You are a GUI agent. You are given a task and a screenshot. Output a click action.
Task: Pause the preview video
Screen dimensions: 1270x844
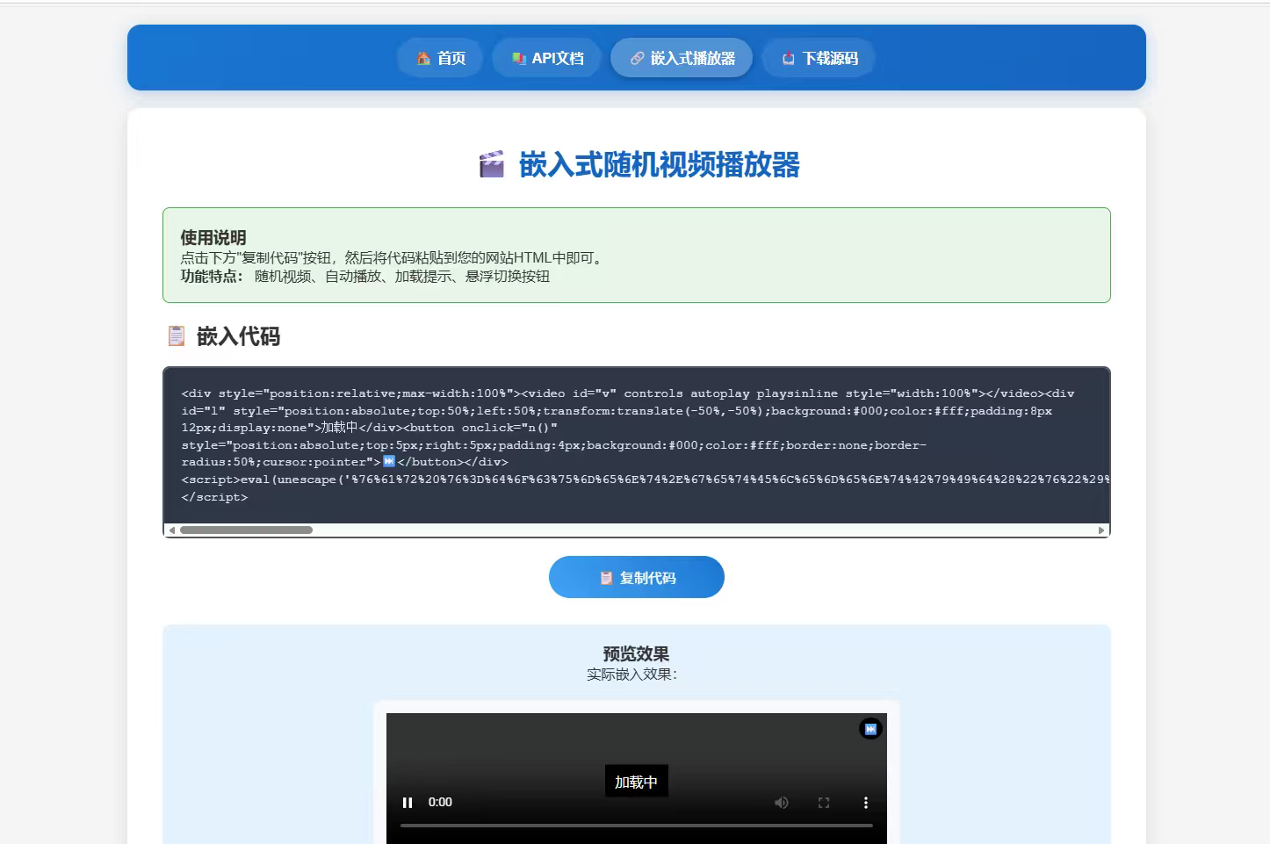(x=408, y=803)
